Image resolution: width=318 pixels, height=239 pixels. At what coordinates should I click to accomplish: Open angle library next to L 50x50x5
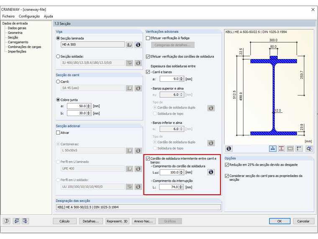[129, 151]
